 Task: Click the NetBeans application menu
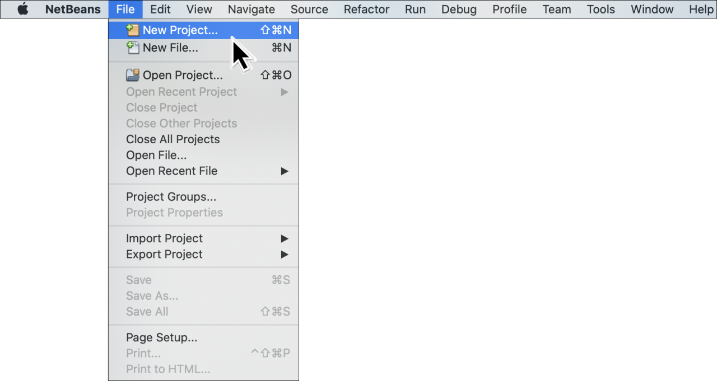72,9
